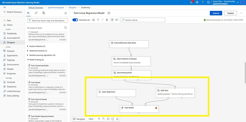Collapse the Model Training category
This screenshot has width=246, height=122.
pyautogui.click(x=36, y=60)
